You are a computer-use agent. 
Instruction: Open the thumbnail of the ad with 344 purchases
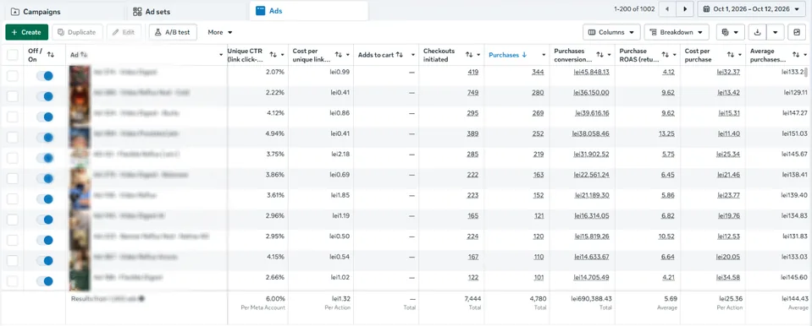click(x=80, y=75)
